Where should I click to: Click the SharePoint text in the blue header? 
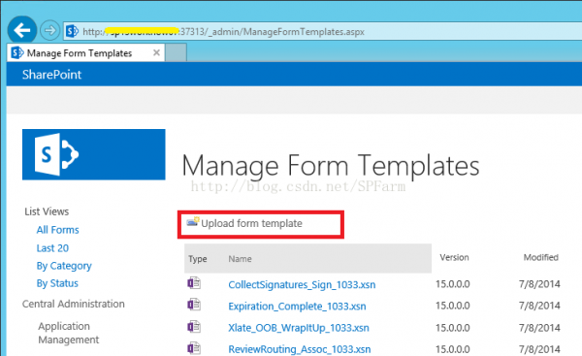[x=51, y=75]
